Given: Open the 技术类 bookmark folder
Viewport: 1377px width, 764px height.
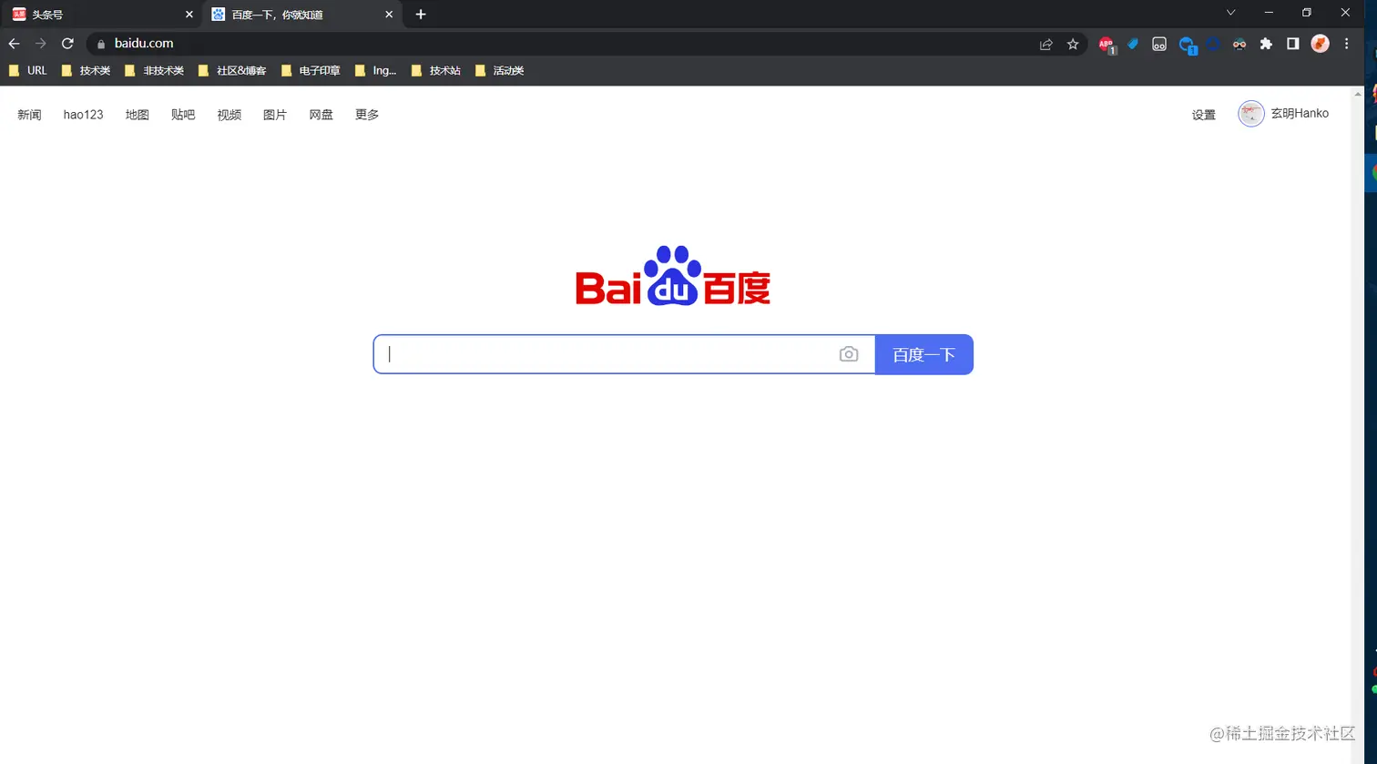Looking at the screenshot, I should point(86,70).
